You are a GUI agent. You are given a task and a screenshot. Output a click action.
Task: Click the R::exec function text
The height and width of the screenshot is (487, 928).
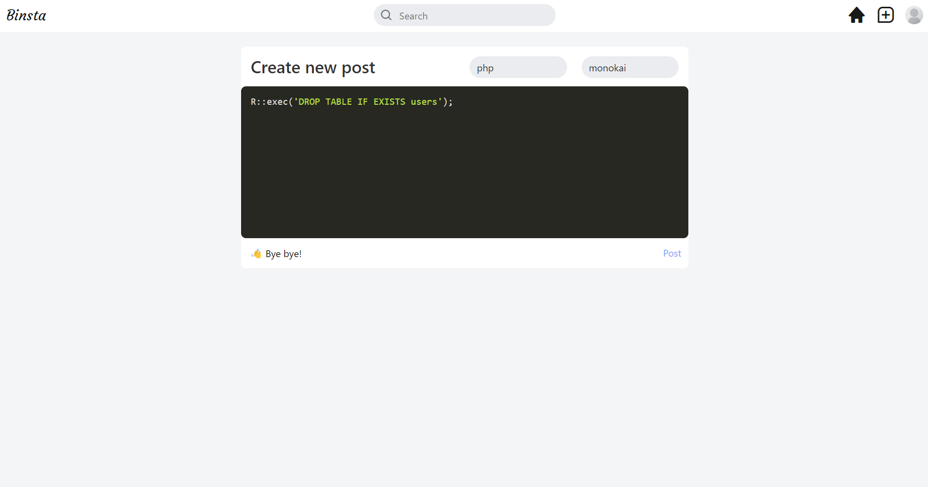268,101
